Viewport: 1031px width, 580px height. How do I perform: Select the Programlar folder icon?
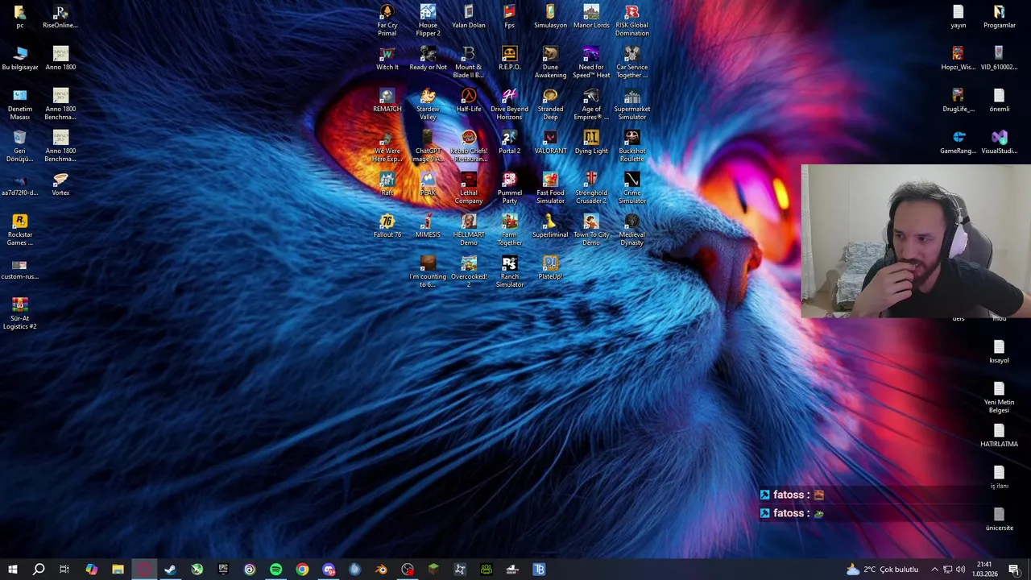point(999,16)
